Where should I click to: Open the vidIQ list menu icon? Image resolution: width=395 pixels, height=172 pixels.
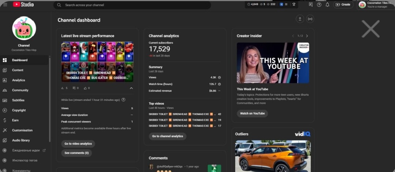coord(286,4)
